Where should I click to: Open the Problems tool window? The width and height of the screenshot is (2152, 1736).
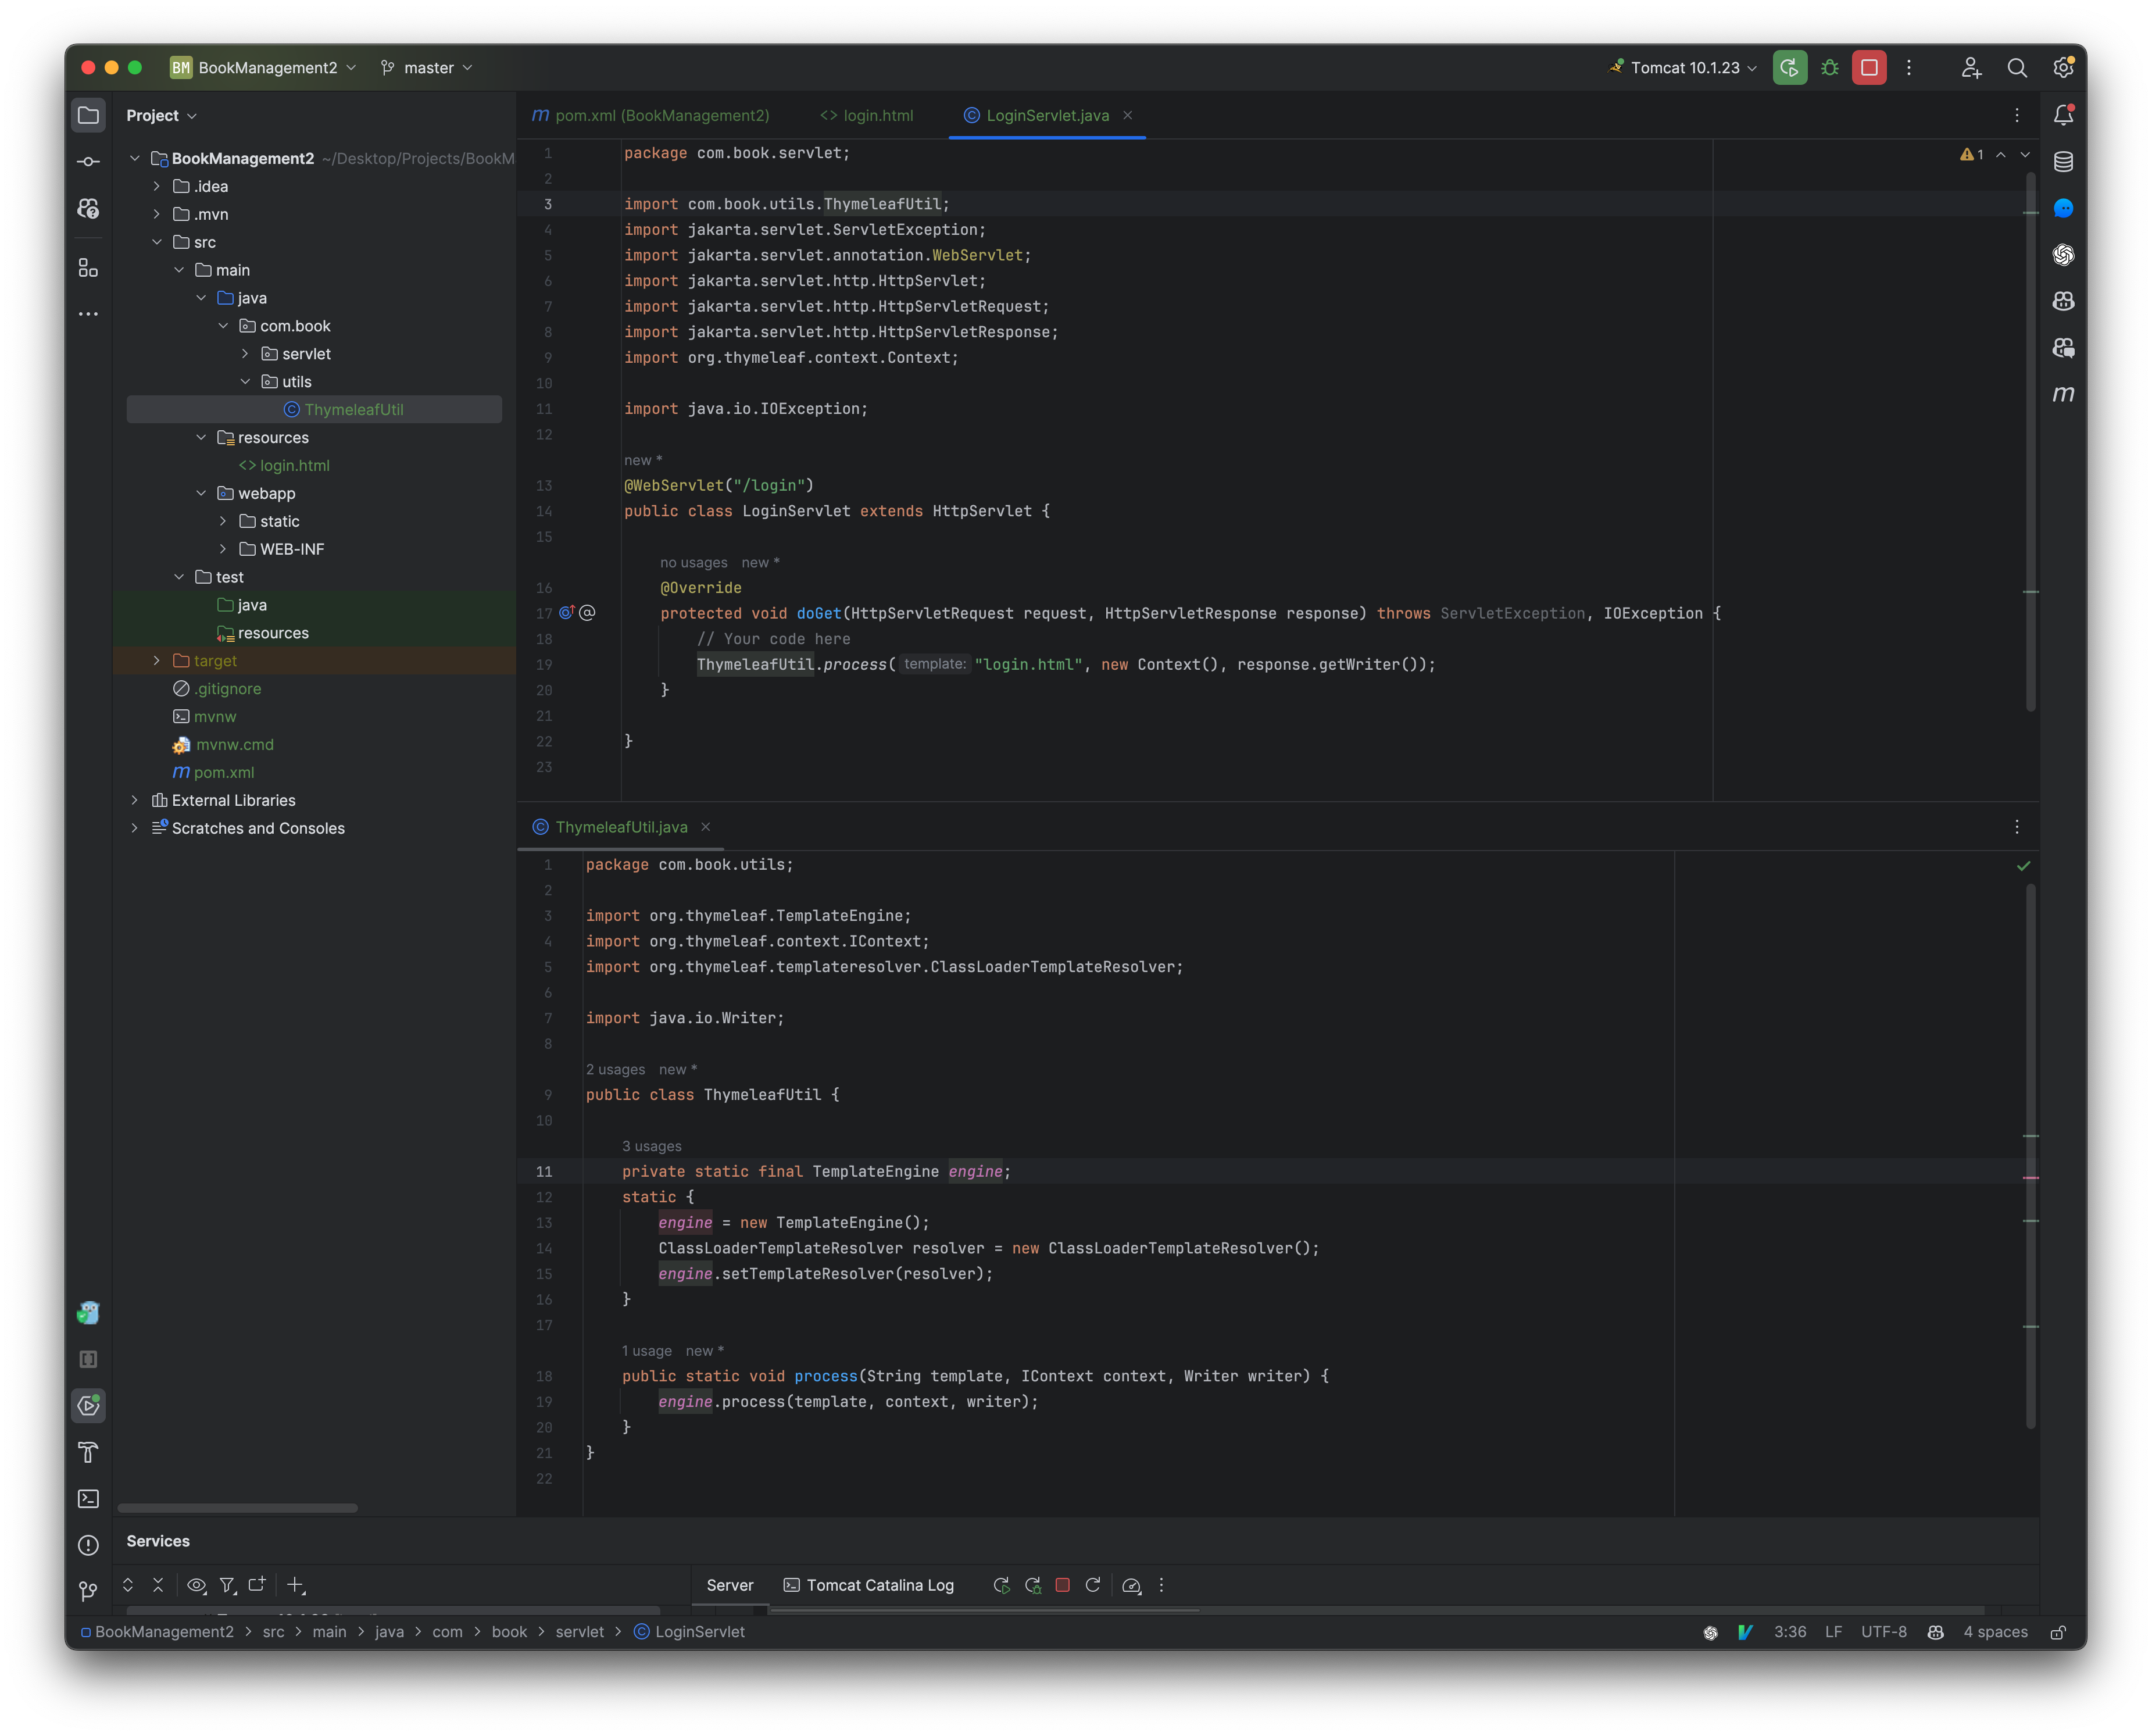click(88, 1545)
